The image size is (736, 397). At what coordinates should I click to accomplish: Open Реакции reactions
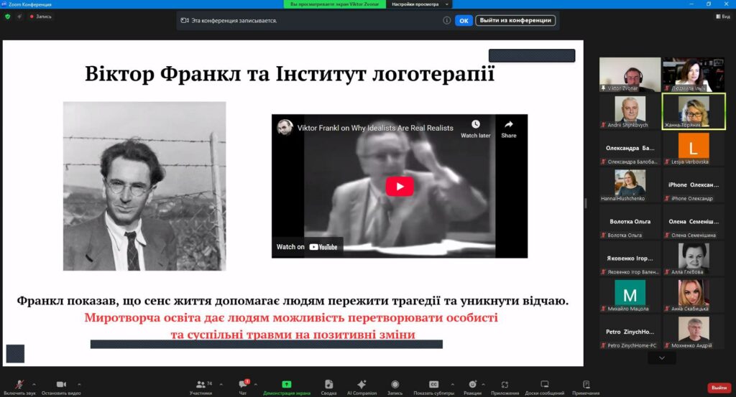(x=472, y=387)
